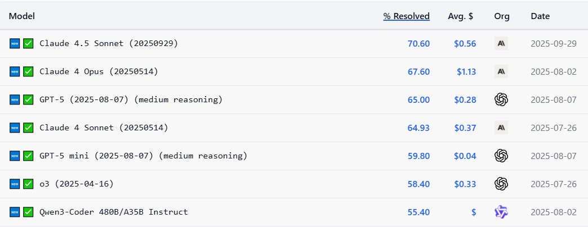Click the Date column header
This screenshot has height=227, width=588.
540,16
